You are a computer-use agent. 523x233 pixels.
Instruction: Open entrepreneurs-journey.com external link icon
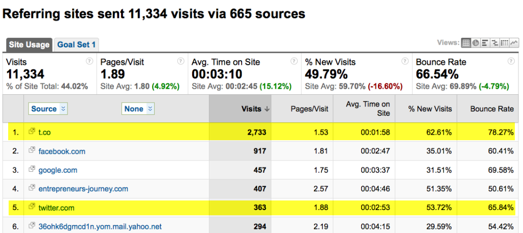(x=32, y=188)
